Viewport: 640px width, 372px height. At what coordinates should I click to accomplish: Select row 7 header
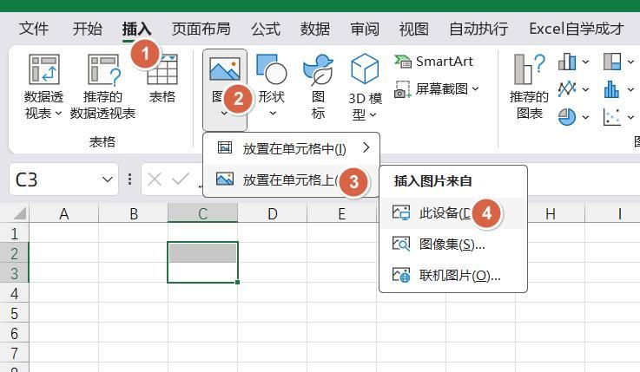tap(14, 353)
